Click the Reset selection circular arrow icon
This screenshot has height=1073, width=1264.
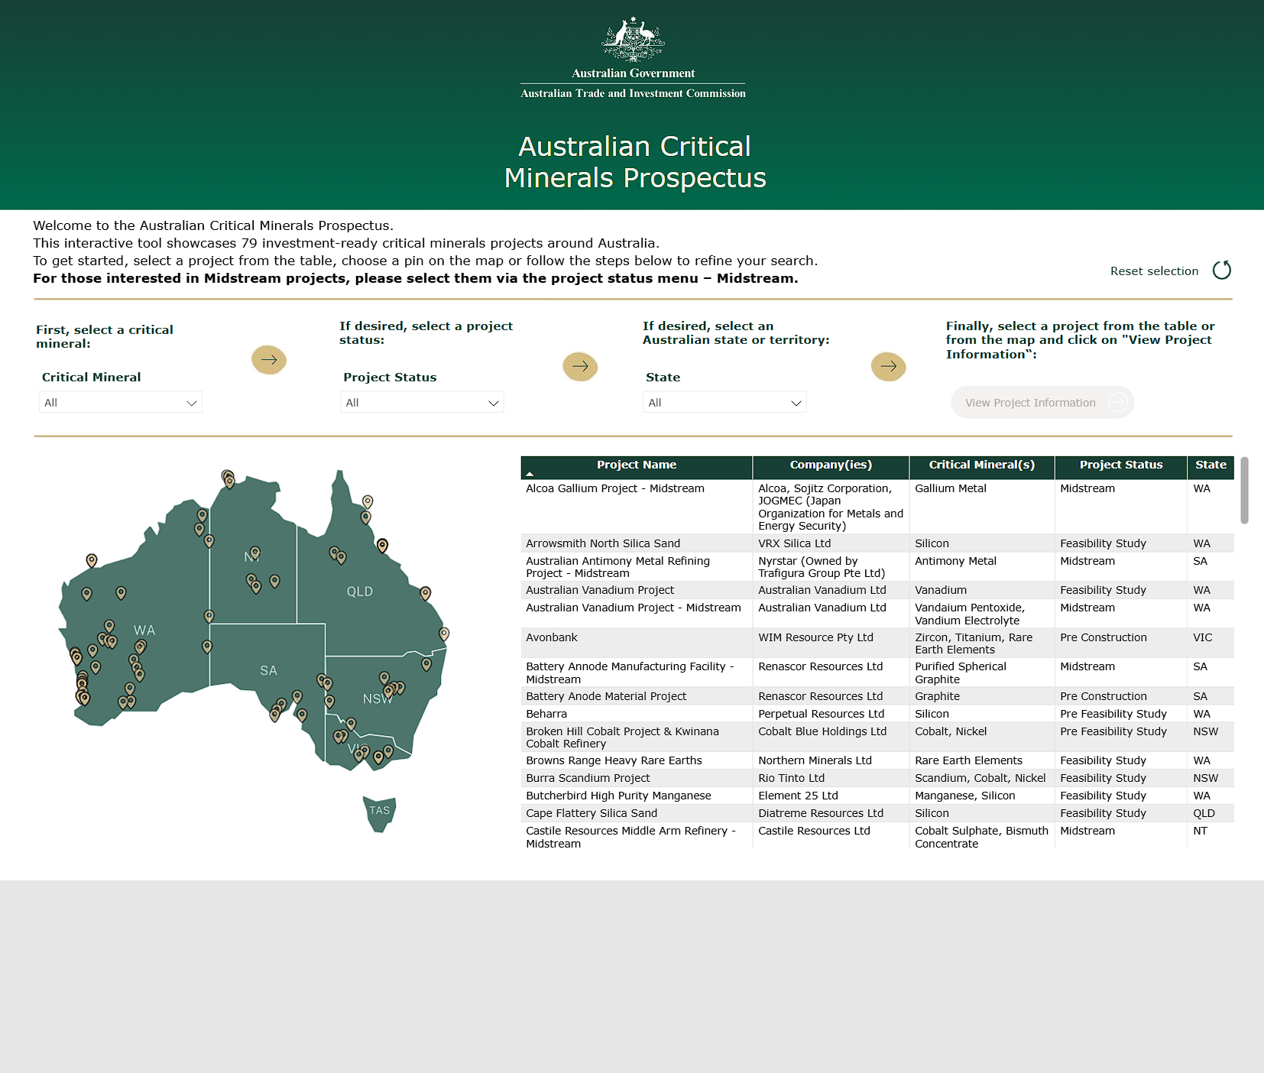1221,270
